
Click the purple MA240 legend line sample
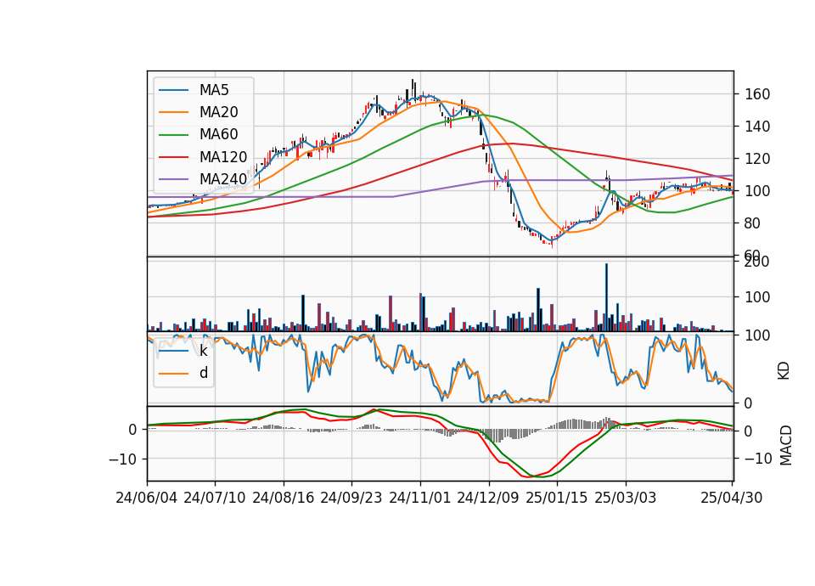coord(174,179)
